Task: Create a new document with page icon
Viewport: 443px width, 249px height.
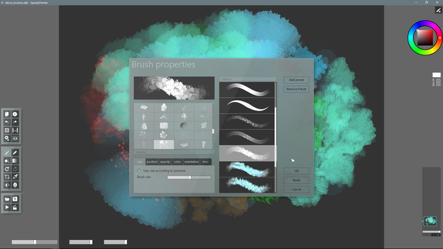Action: (x=7, y=114)
